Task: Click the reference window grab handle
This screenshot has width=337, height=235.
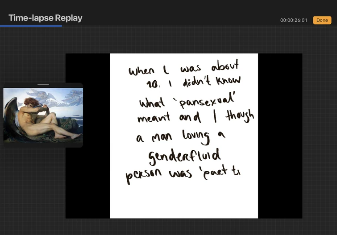Action: [x=43, y=85]
